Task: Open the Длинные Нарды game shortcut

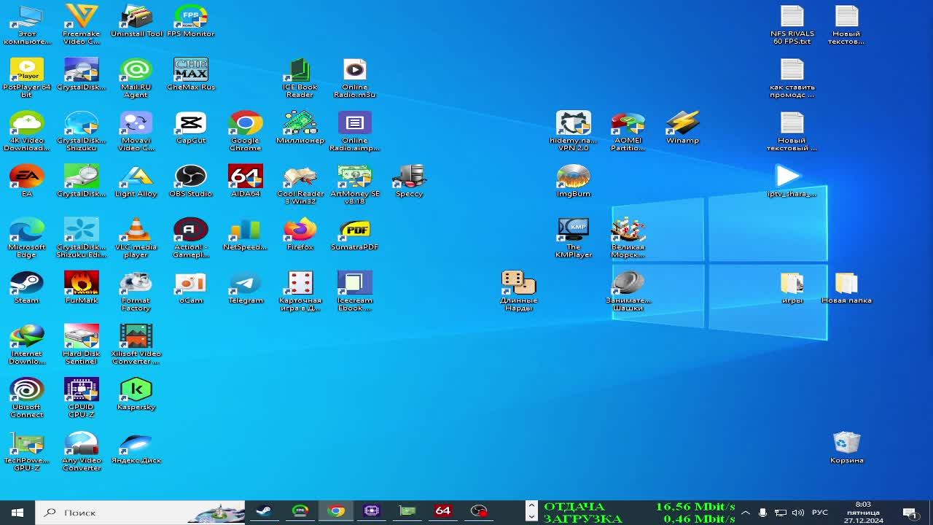Action: click(x=519, y=291)
